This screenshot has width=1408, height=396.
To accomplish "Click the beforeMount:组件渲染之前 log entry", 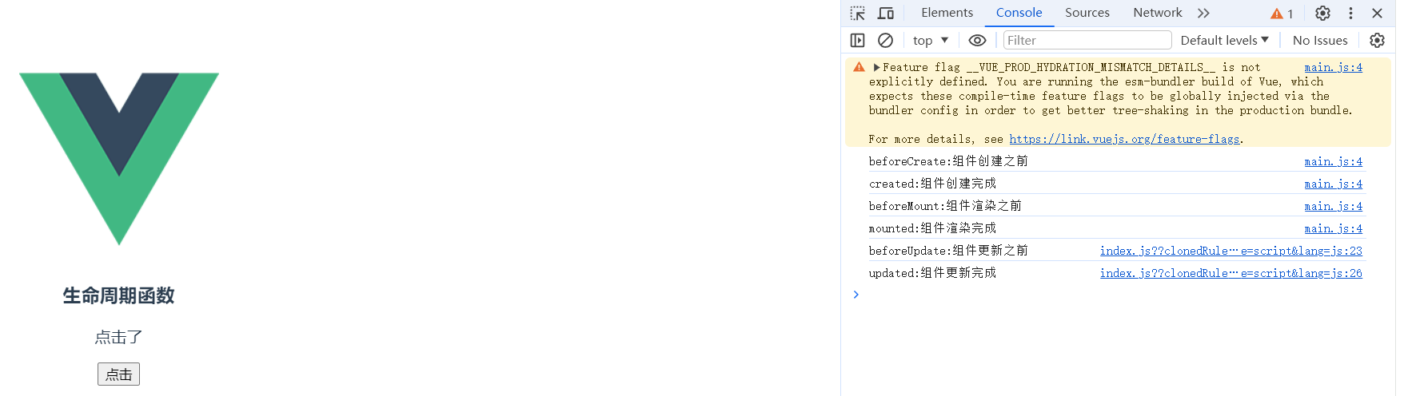I will (x=945, y=206).
